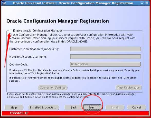Go Back to the previous step
Viewport: 151px width, 118px height.
point(74,108)
